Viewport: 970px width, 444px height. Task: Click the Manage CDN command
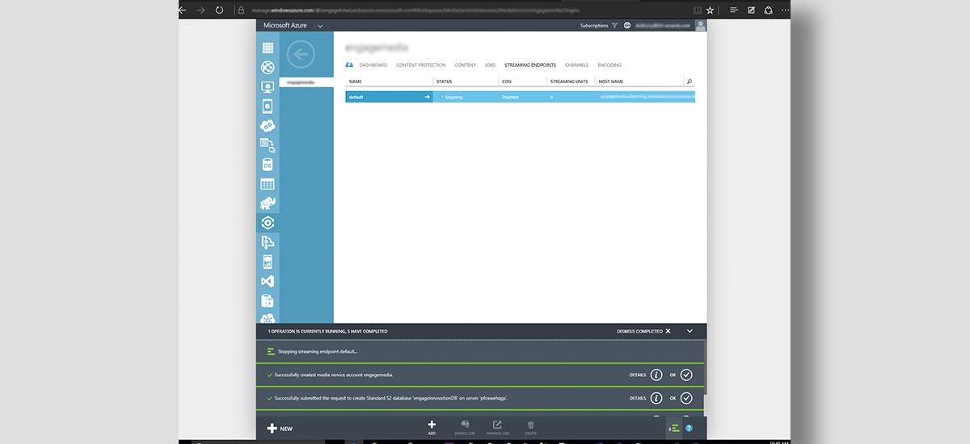point(497,428)
